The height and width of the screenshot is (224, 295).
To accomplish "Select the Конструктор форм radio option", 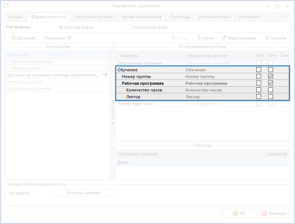I will pos(129,27).
